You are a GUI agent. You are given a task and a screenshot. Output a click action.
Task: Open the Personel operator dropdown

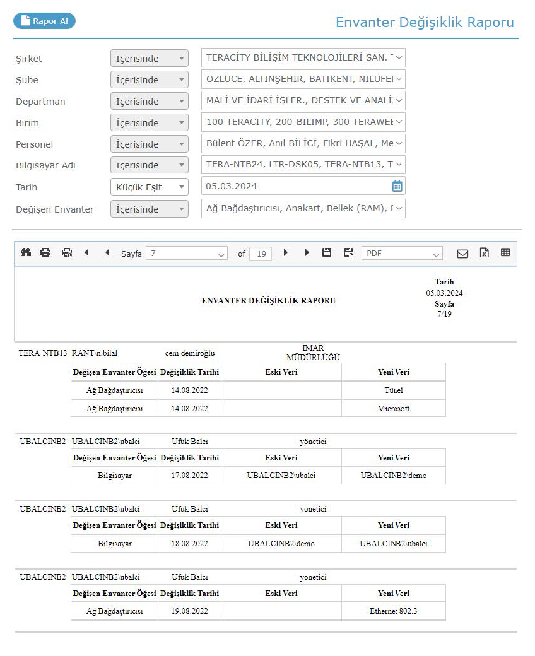(x=150, y=144)
